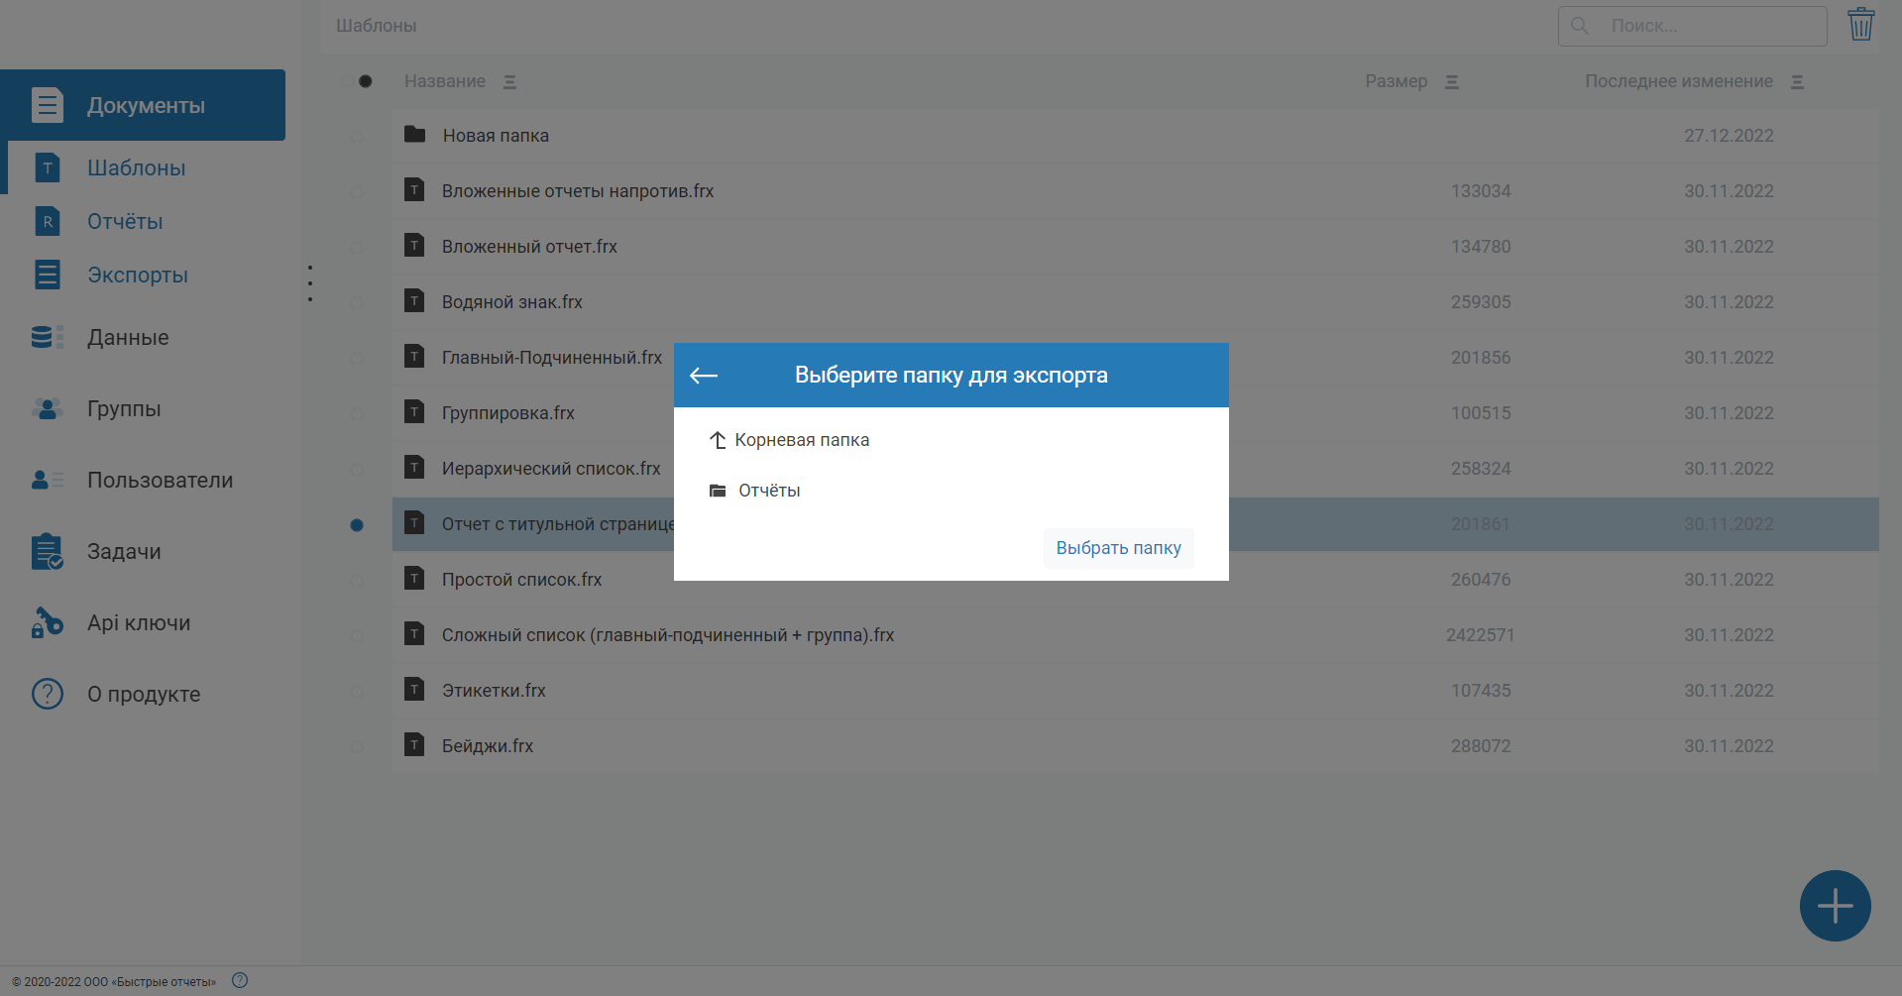The image size is (1902, 996).
Task: Select Корневая папка in the dialog
Action: tap(790, 440)
